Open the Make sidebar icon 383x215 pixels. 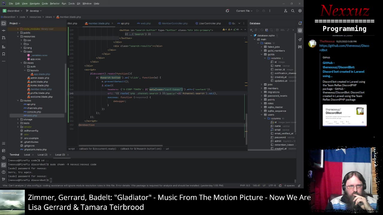tap(300, 47)
